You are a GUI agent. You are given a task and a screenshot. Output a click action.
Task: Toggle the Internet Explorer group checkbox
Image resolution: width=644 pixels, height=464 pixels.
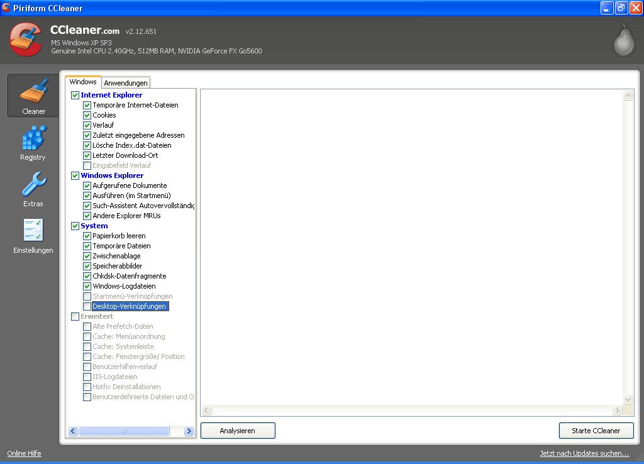coord(75,95)
